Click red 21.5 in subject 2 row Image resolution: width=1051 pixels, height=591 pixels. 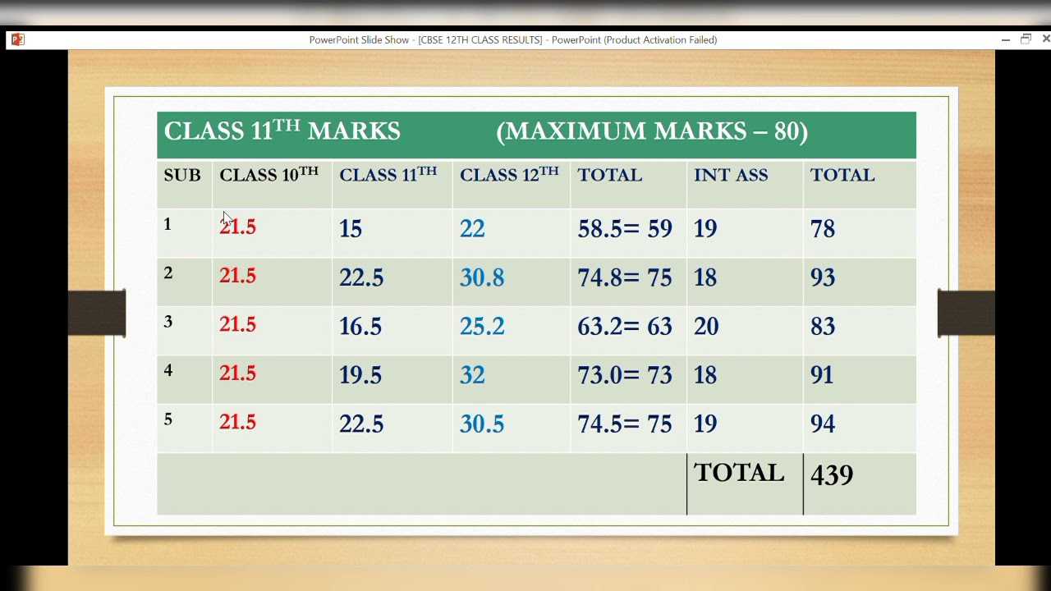[x=237, y=276]
